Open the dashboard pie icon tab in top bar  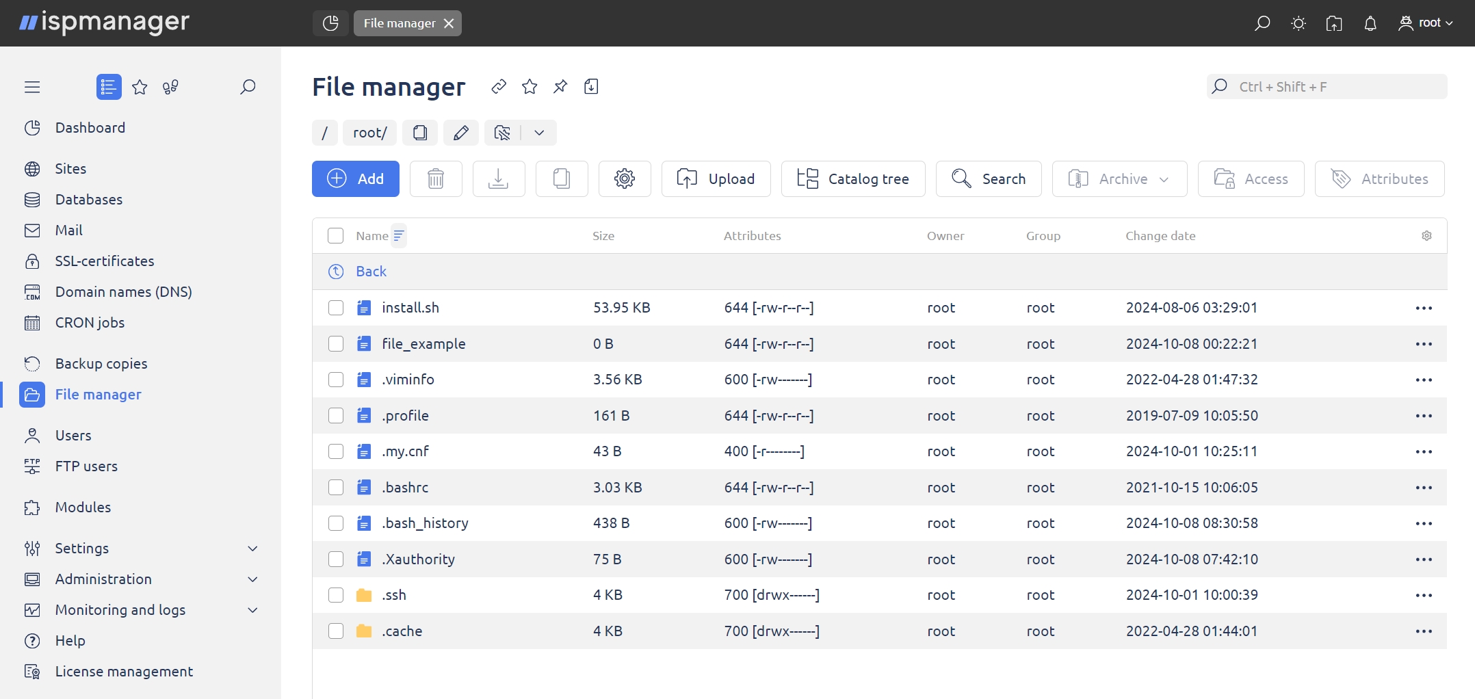click(330, 23)
